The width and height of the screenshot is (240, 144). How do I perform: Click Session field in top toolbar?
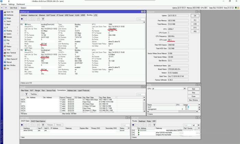tap(34, 8)
